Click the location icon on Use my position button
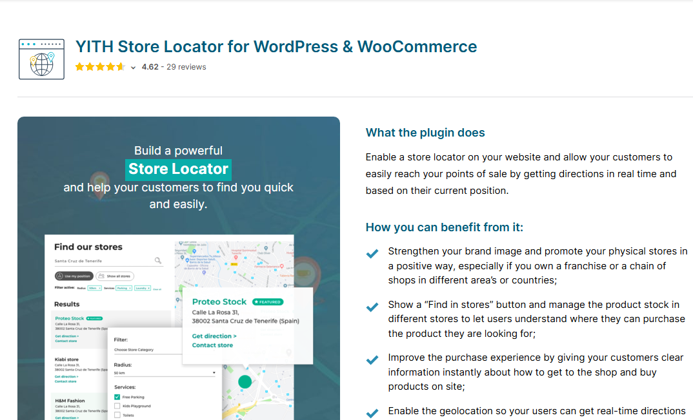The height and width of the screenshot is (420, 693). tap(59, 276)
